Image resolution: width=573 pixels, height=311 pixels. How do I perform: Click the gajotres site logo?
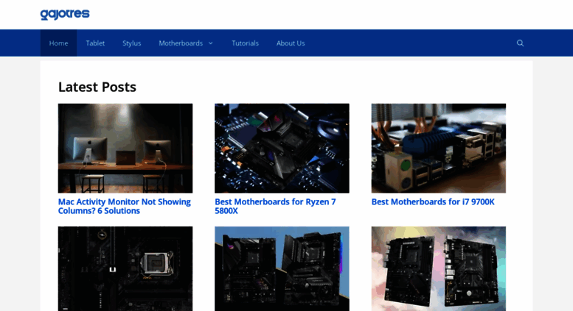(x=65, y=14)
